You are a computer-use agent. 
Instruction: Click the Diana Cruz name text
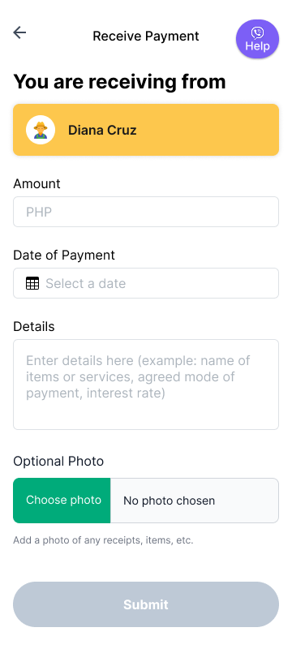click(x=102, y=130)
